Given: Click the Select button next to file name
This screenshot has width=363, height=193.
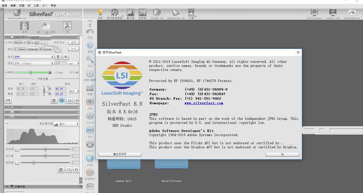Looking at the screenshot, I should [x=74, y=42].
